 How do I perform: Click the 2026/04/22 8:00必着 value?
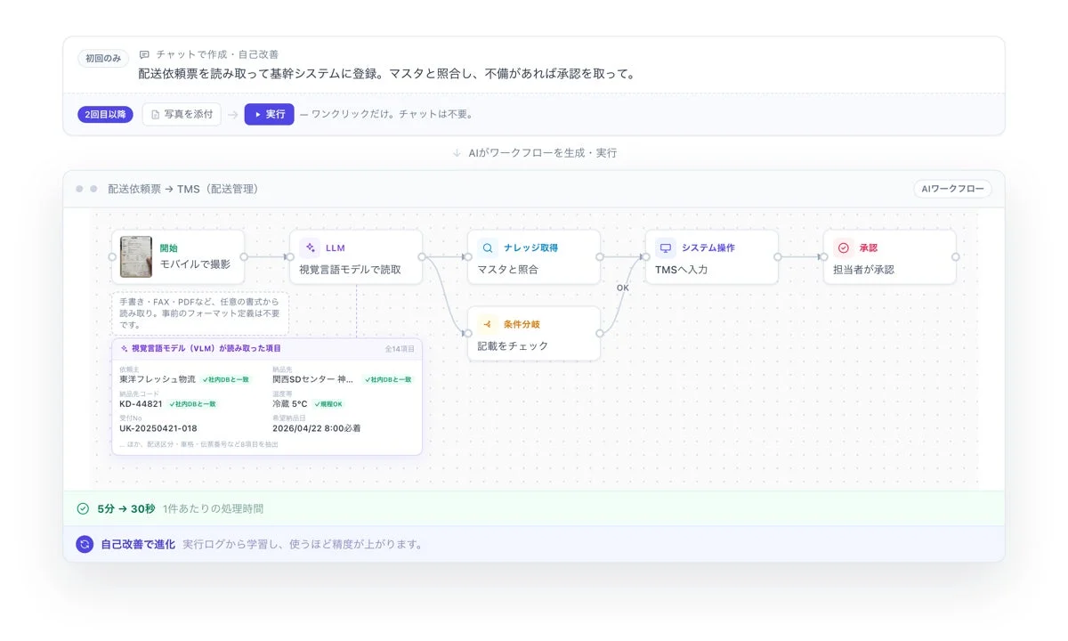pyautogui.click(x=317, y=428)
